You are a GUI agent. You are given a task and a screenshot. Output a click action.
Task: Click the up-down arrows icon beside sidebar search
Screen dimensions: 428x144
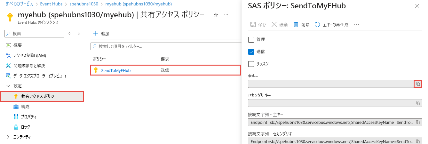click(69, 34)
